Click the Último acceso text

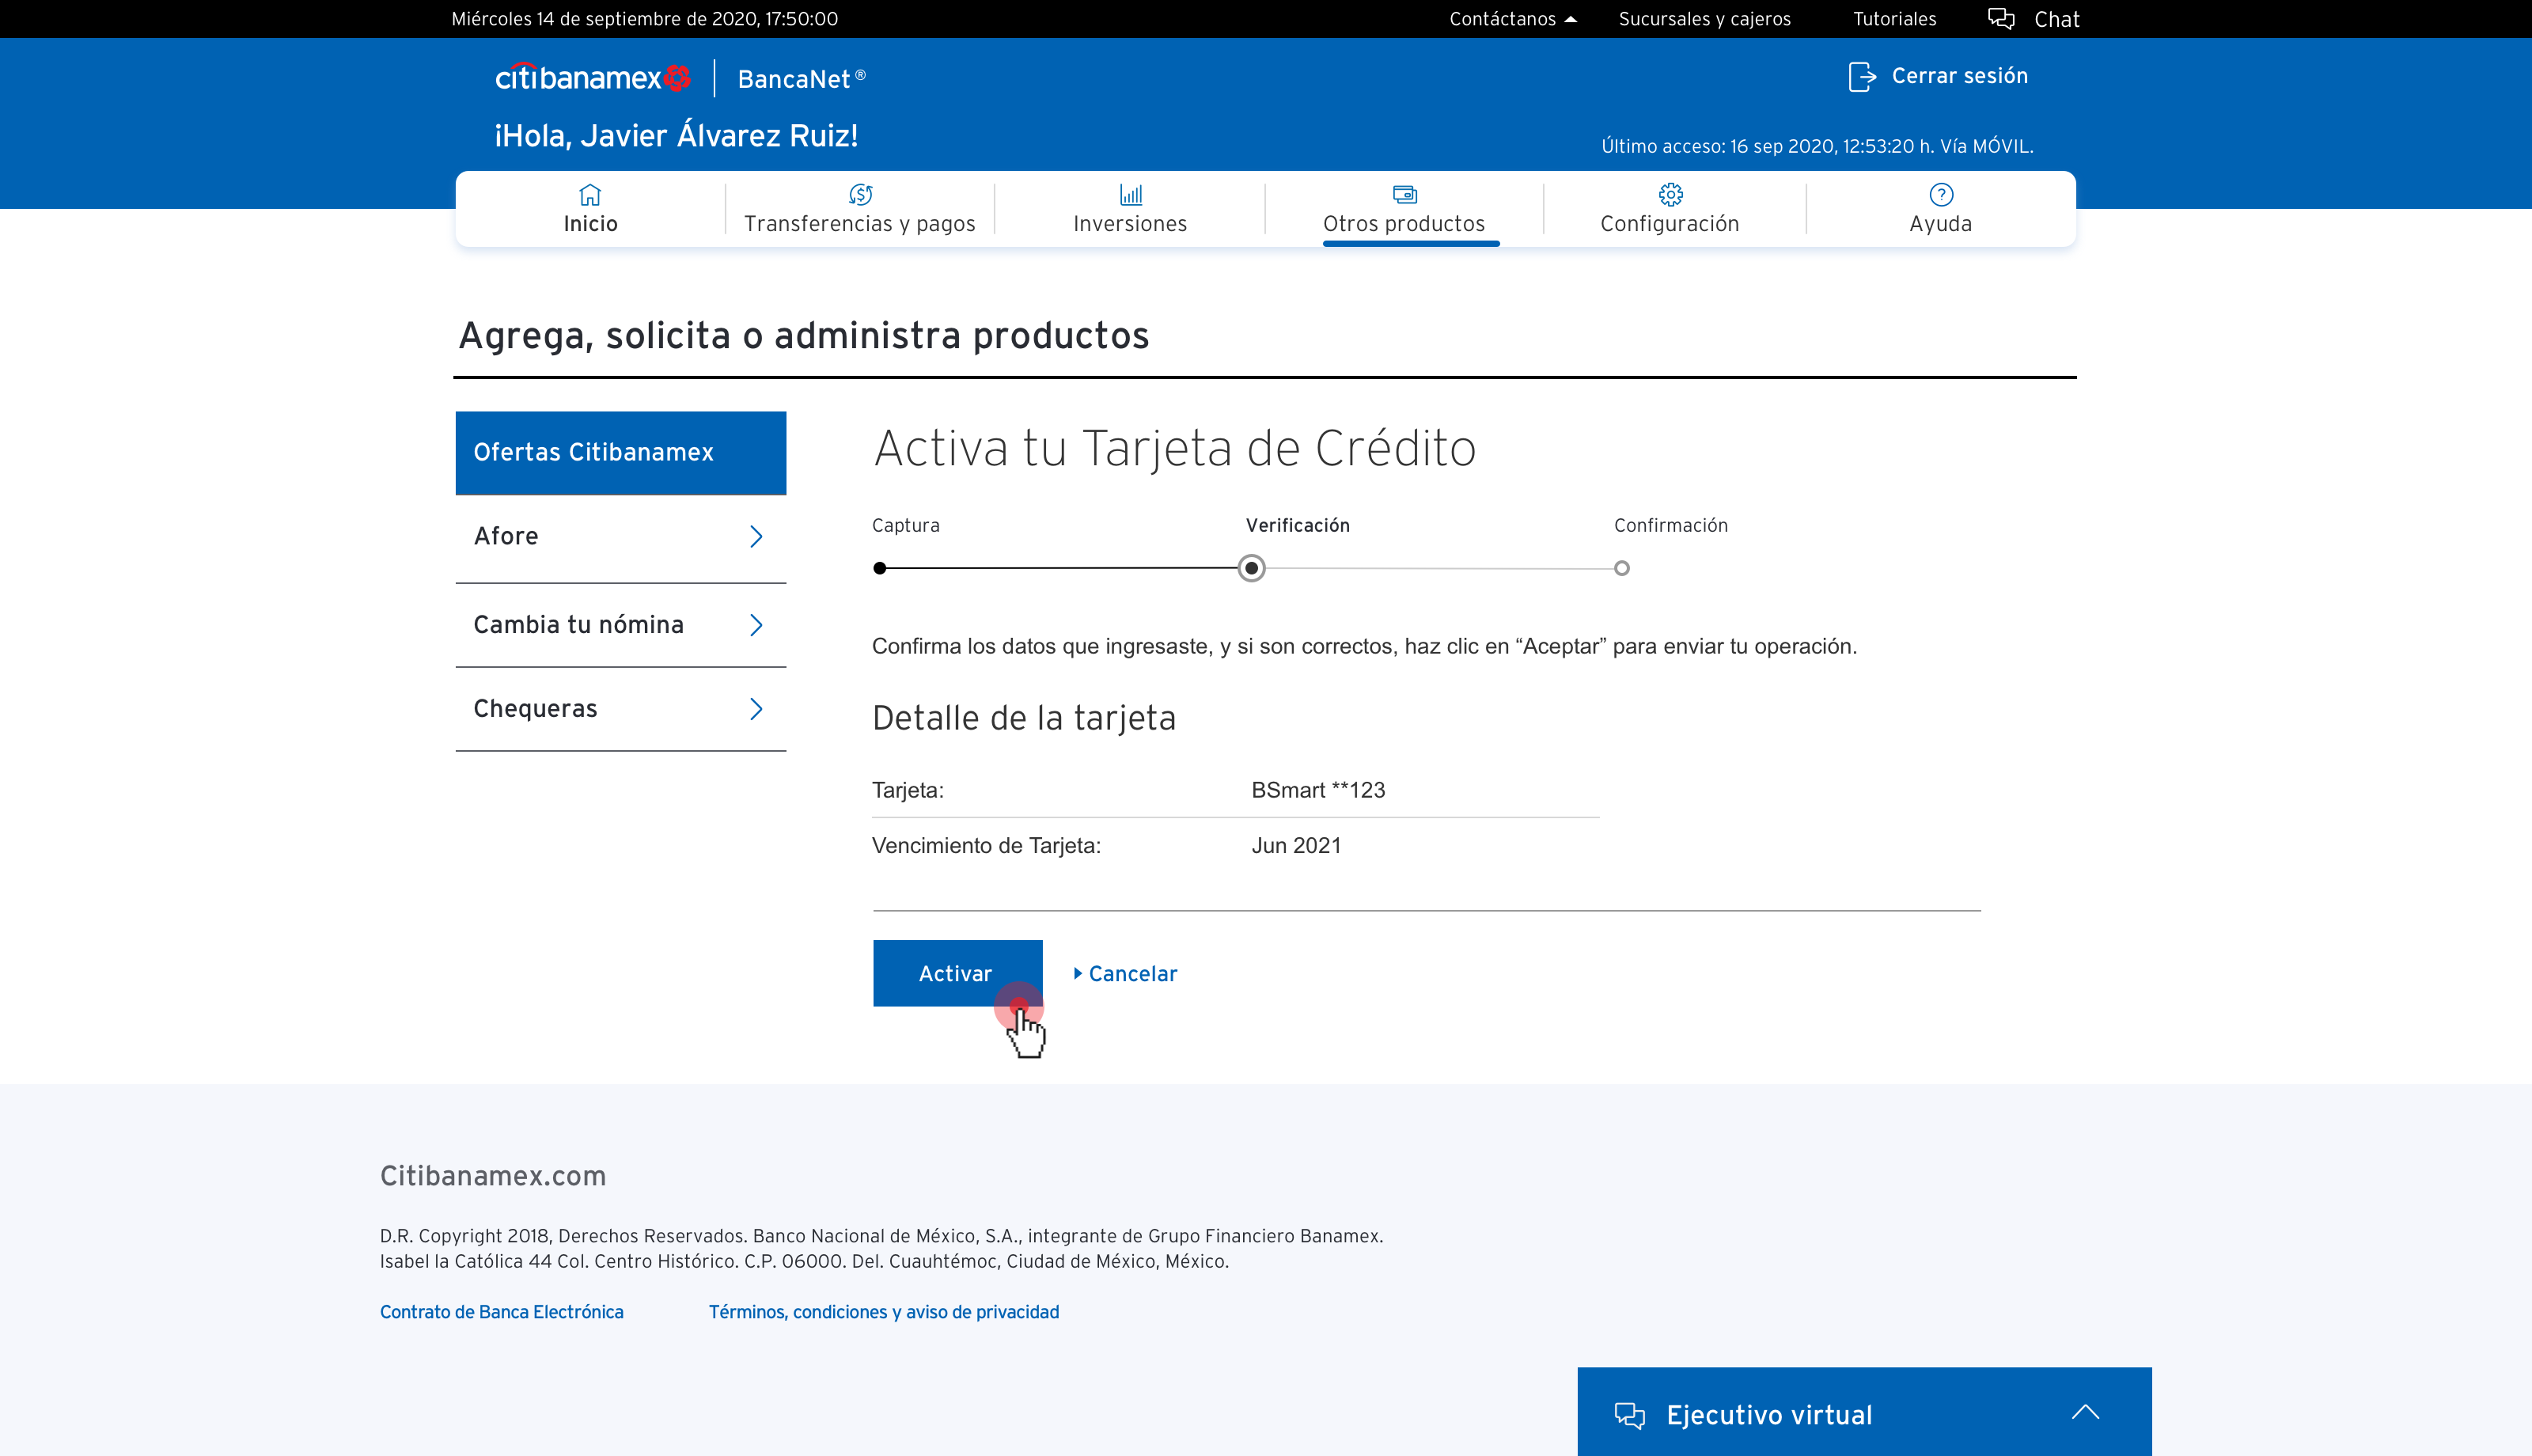pos(1816,146)
